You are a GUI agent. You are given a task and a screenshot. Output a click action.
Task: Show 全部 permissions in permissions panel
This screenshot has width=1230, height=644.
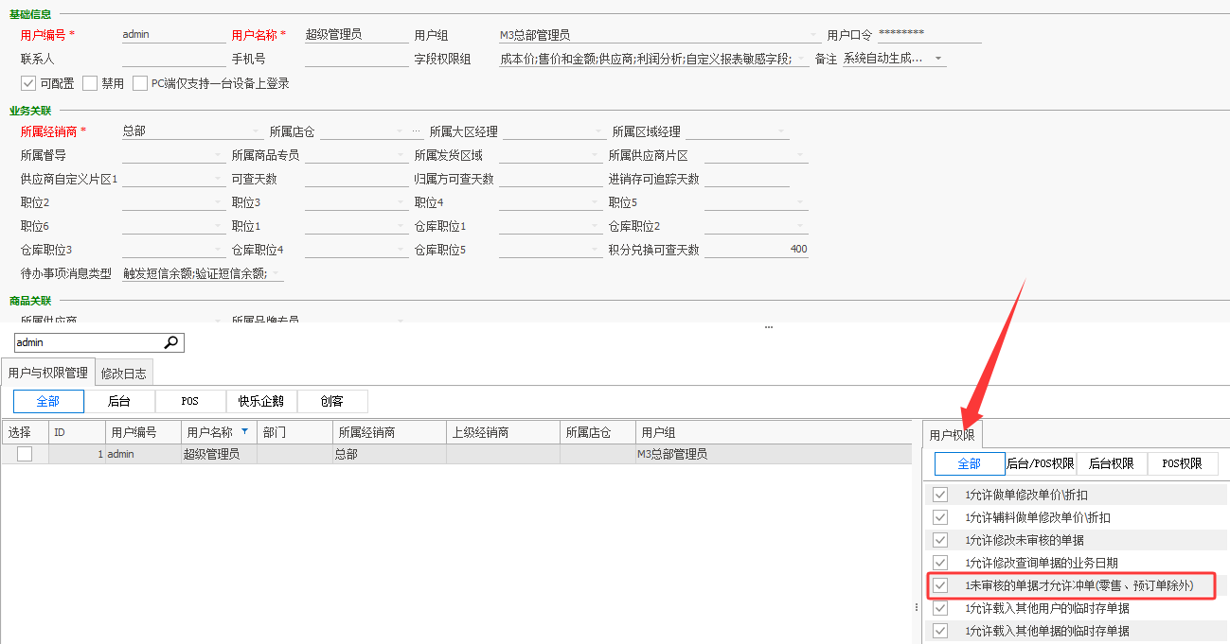[x=970, y=463]
